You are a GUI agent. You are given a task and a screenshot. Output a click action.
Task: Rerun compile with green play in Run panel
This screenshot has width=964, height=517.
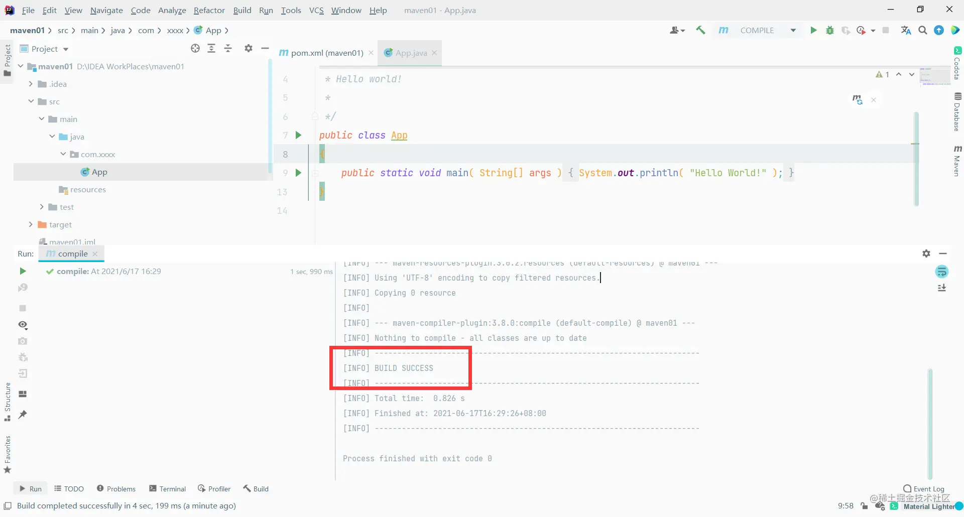tap(23, 271)
